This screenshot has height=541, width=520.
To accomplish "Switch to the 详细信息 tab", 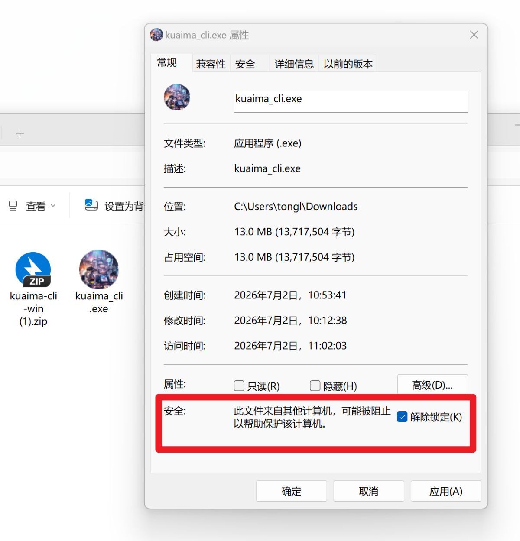I will point(294,64).
